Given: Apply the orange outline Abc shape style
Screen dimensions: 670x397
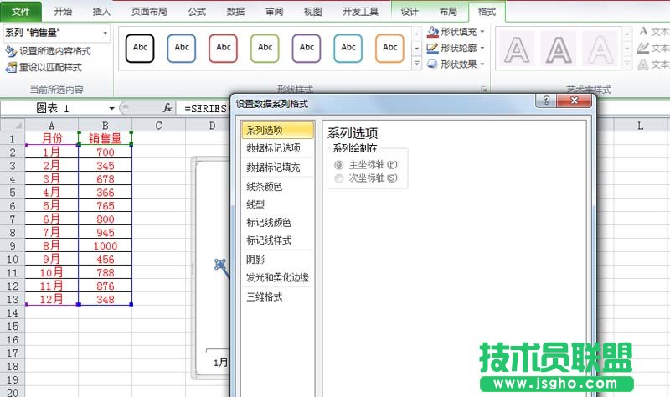Looking at the screenshot, I should tap(389, 49).
